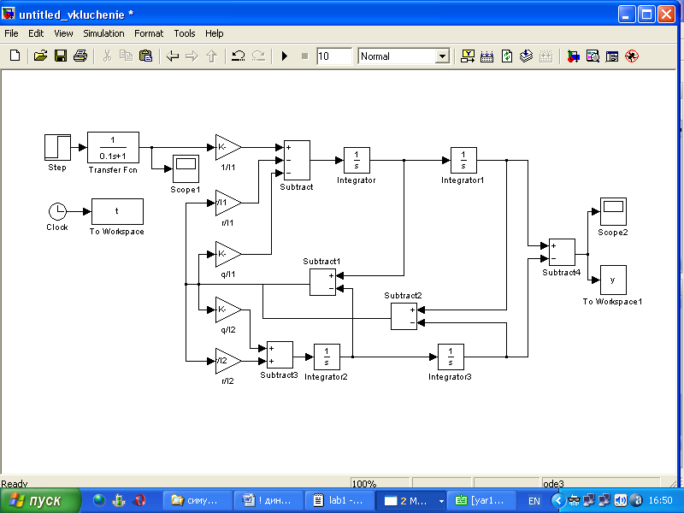
Task: Click the EN language indicator in the tray
Action: point(534,501)
